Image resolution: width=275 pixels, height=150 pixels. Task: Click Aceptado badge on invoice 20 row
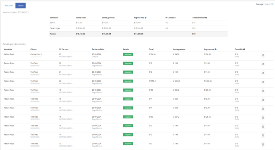point(128,81)
